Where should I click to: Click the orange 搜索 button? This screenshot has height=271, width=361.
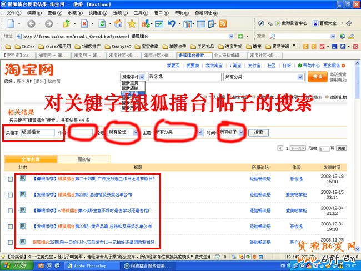pyautogui.click(x=318, y=77)
